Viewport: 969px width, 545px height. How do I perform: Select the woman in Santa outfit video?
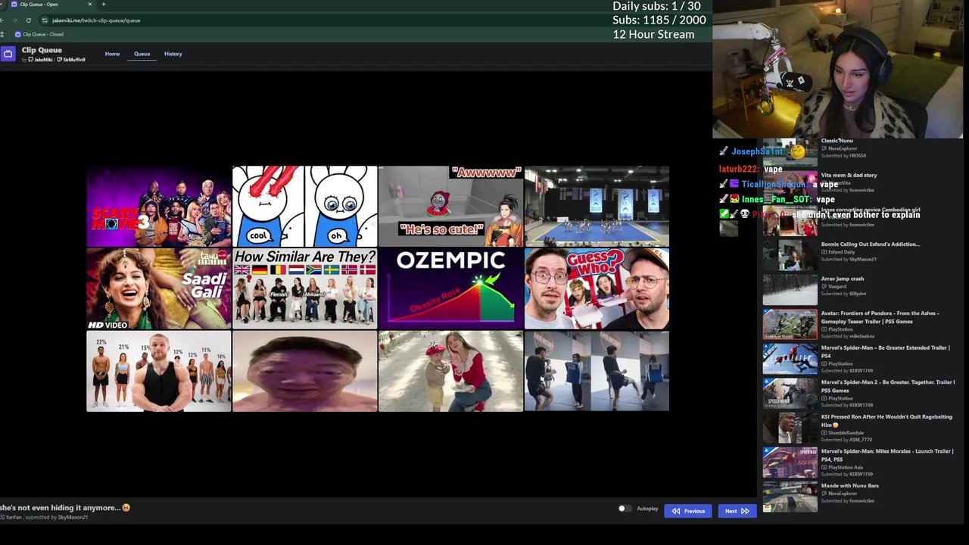(450, 371)
